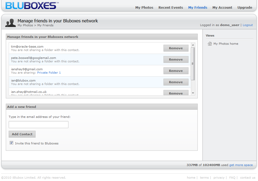Click the friends silhouette icon in header

(11, 23)
